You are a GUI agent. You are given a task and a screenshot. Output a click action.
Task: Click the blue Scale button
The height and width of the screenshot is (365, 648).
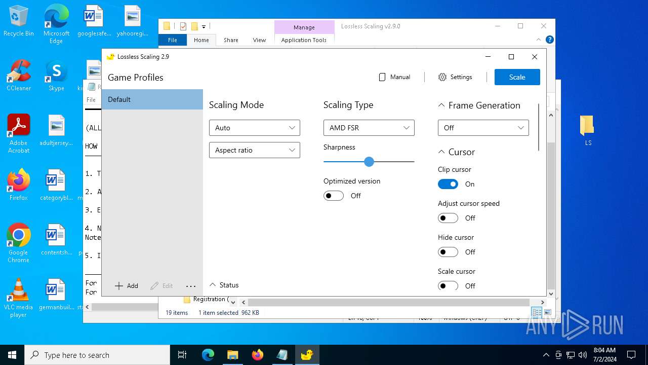click(x=517, y=77)
